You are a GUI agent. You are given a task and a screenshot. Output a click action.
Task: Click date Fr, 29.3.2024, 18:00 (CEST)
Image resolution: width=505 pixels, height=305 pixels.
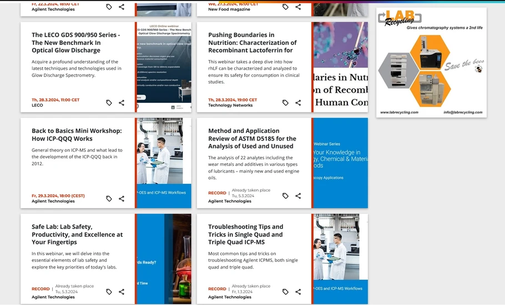pyautogui.click(x=58, y=196)
